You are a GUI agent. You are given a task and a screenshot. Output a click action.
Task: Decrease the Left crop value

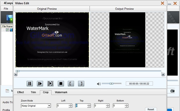[x=70, y=107]
